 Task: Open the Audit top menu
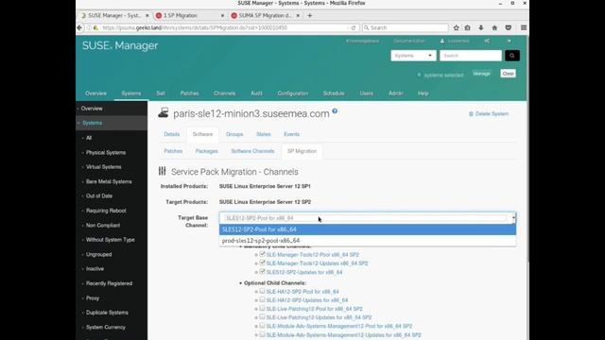tap(256, 93)
